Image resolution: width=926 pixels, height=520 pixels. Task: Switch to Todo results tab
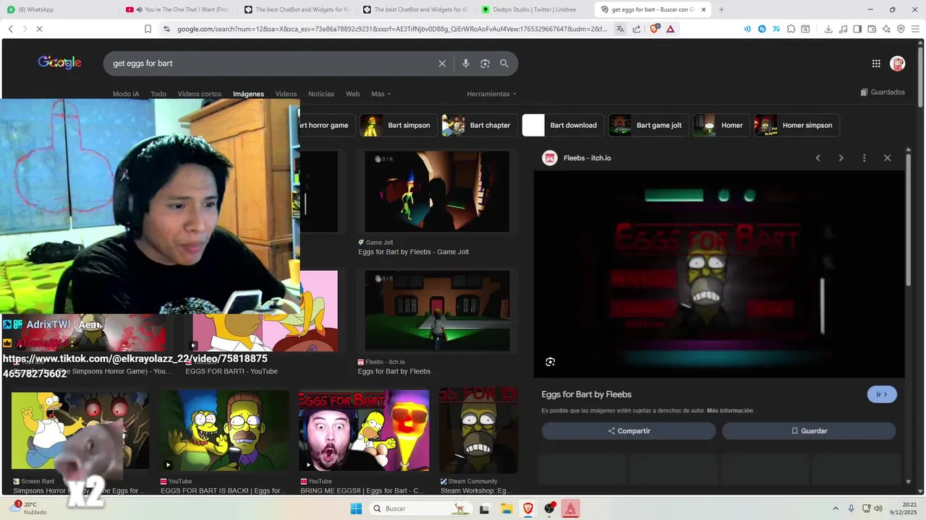(158, 94)
